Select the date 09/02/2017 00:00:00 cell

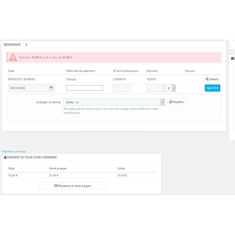22,79
